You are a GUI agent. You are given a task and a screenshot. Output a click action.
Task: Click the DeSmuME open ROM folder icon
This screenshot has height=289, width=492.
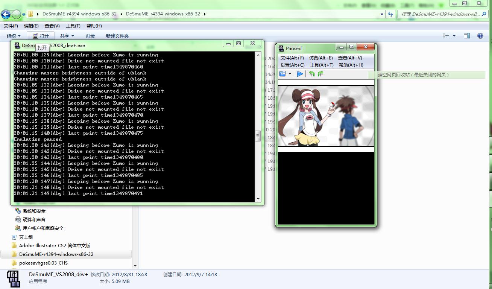[282, 74]
